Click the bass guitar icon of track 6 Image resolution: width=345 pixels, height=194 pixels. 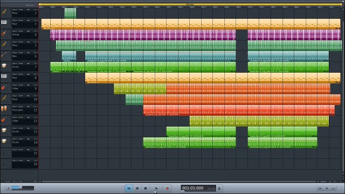(x=4, y=55)
